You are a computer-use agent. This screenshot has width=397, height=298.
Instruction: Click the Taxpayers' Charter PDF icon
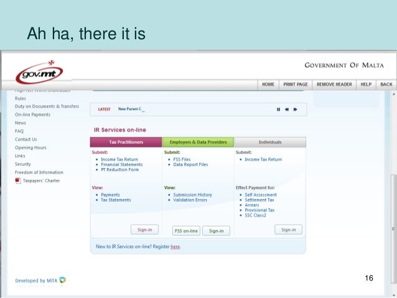coord(17,180)
